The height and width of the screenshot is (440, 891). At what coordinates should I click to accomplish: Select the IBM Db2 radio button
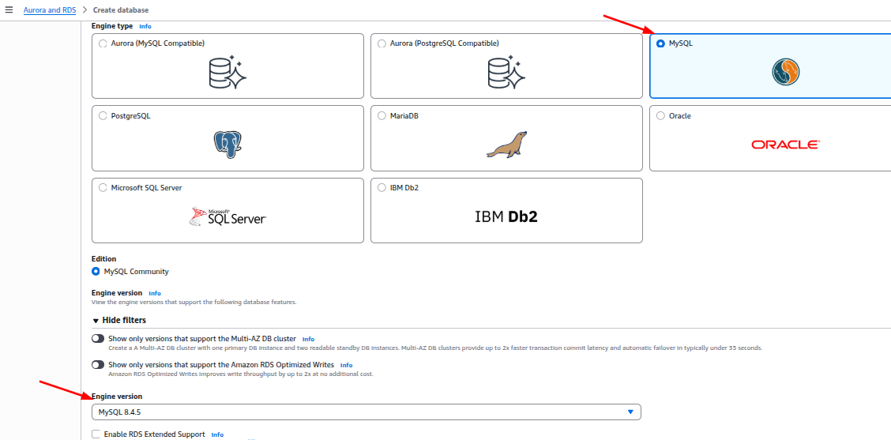382,187
